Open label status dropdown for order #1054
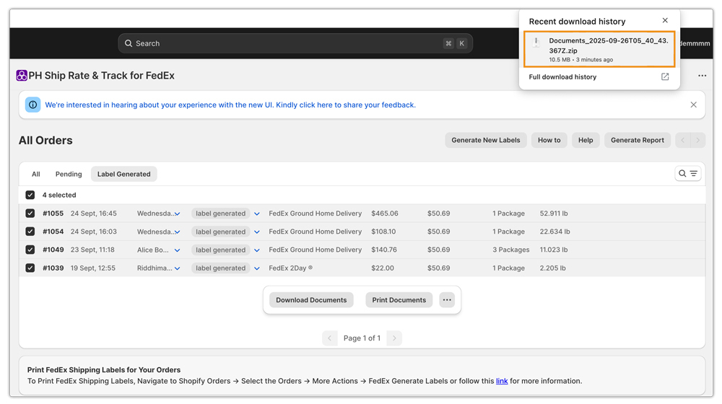The height and width of the screenshot is (404, 722). pos(257,232)
